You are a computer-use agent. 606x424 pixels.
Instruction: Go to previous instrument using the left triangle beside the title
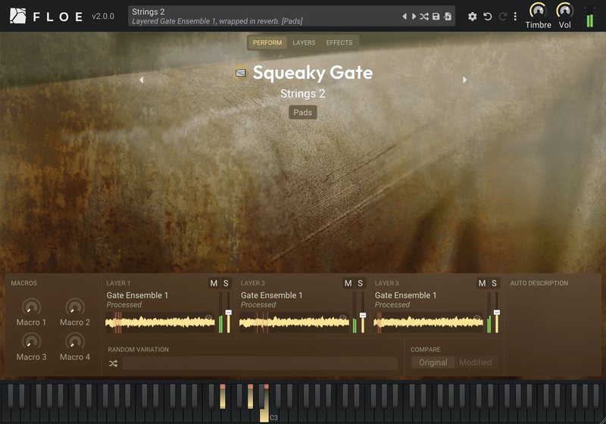pyautogui.click(x=142, y=79)
